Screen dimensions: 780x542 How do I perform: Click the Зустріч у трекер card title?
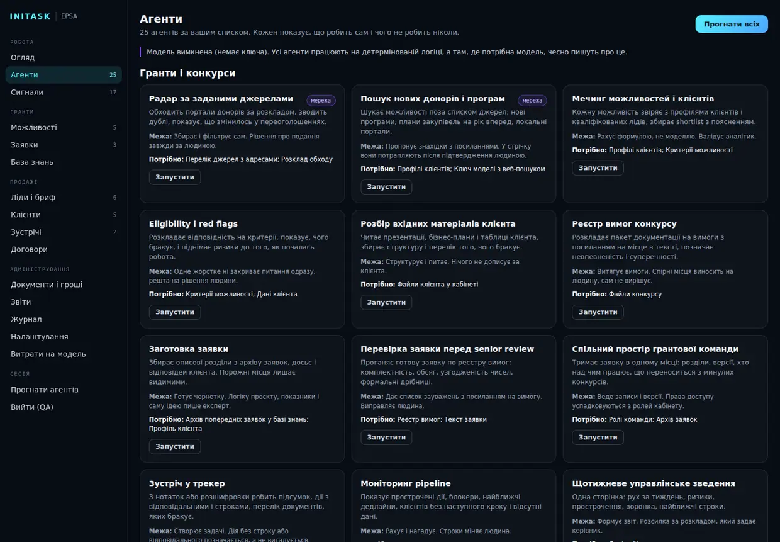[187, 483]
